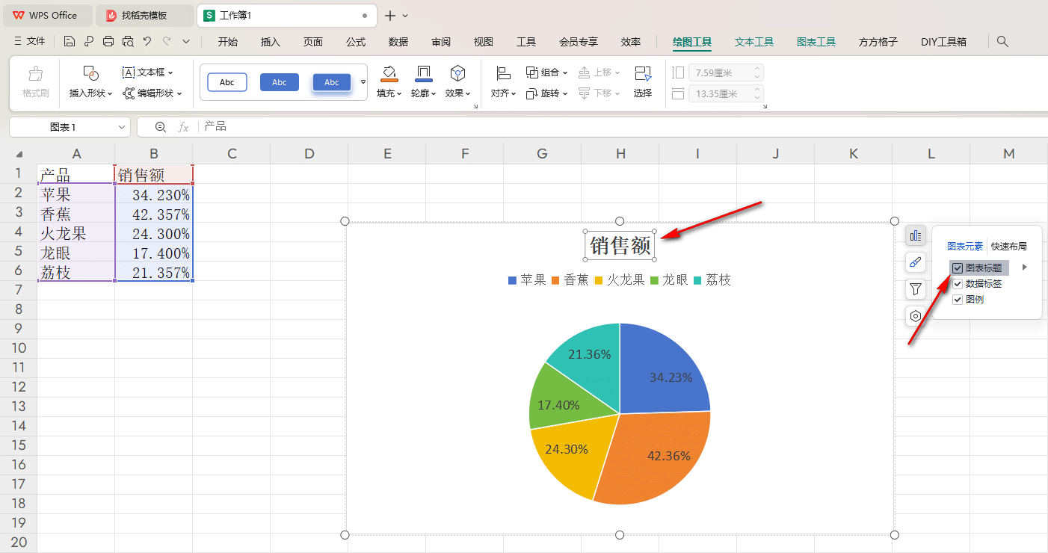This screenshot has width=1048, height=553.
Task: Open the Insert Shape icon
Action: (x=91, y=73)
